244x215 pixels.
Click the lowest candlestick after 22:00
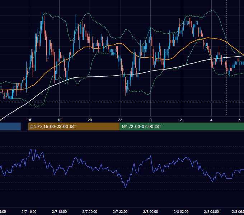(125, 86)
